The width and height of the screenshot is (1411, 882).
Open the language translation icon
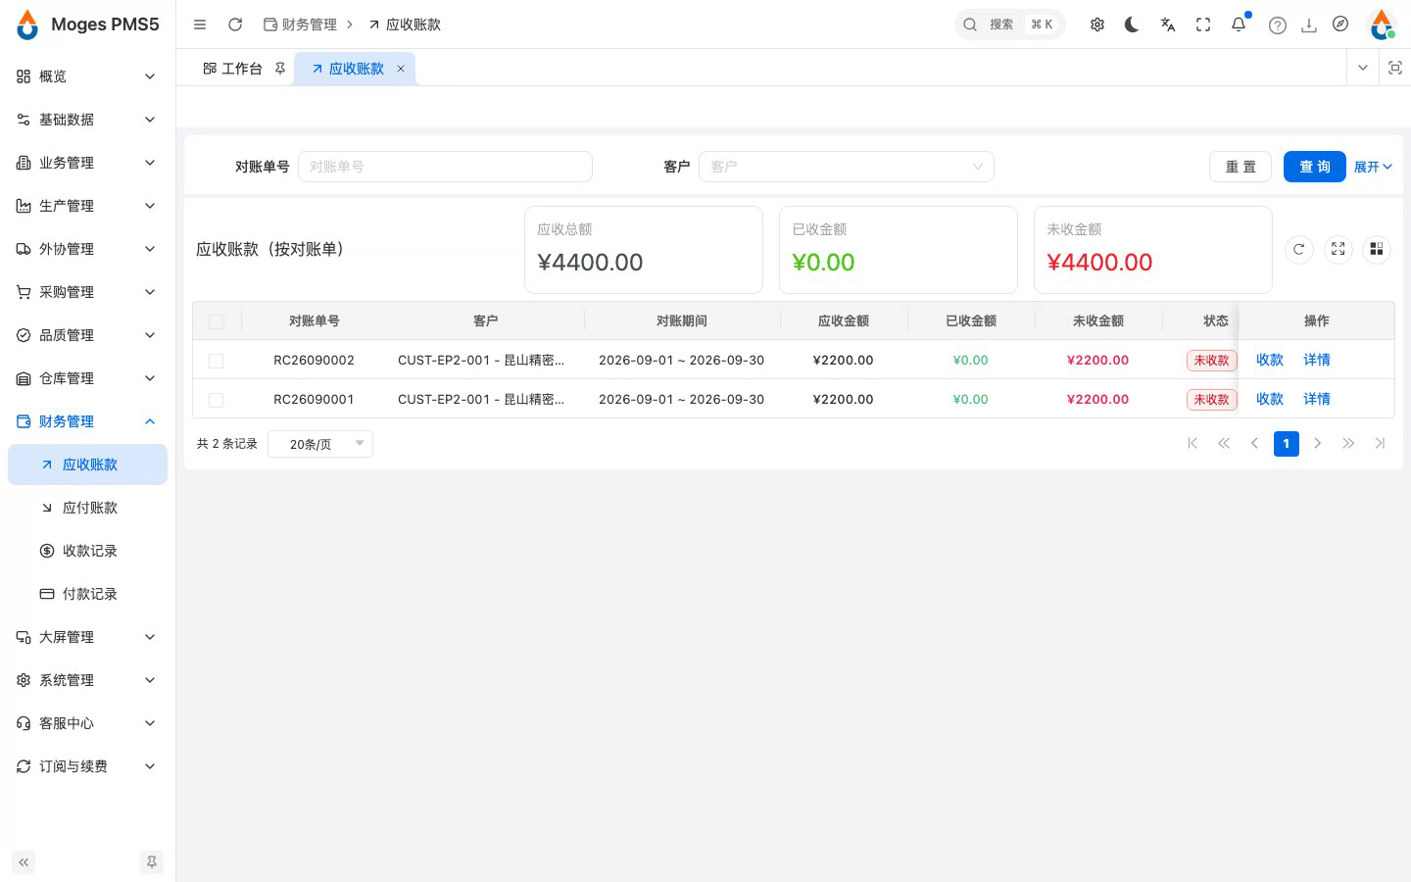click(x=1168, y=24)
